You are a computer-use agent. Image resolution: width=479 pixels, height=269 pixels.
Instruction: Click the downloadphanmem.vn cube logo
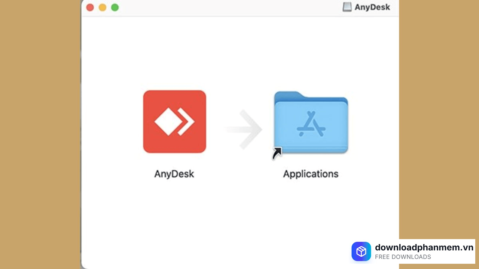point(361,251)
